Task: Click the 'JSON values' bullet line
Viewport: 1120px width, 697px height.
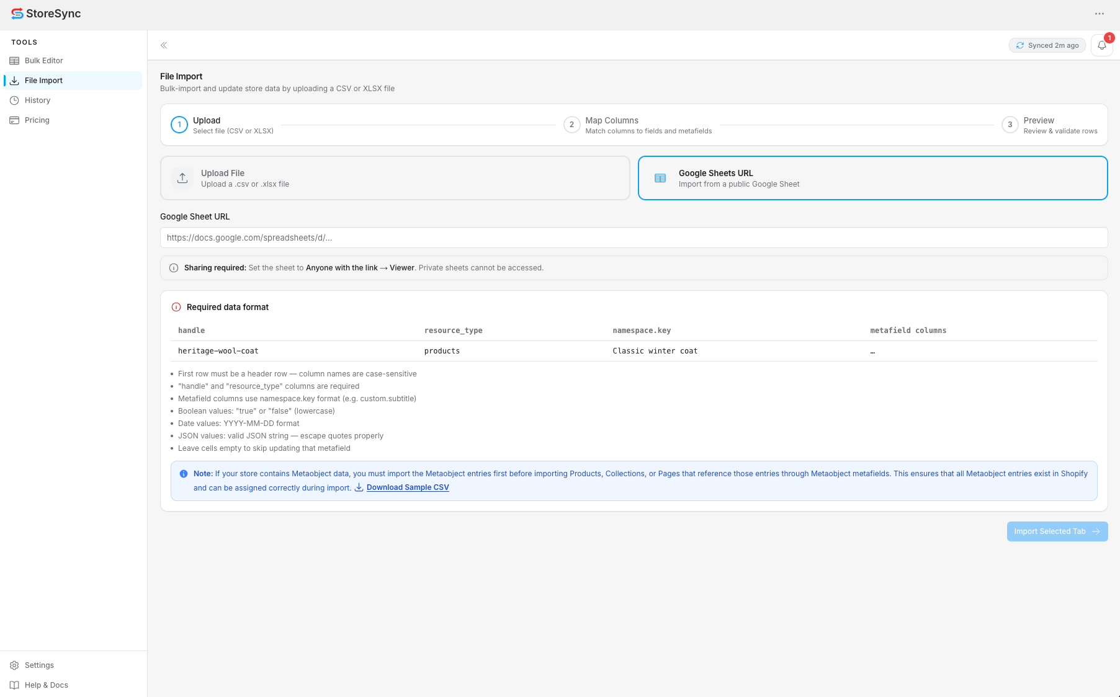Action: pos(280,436)
